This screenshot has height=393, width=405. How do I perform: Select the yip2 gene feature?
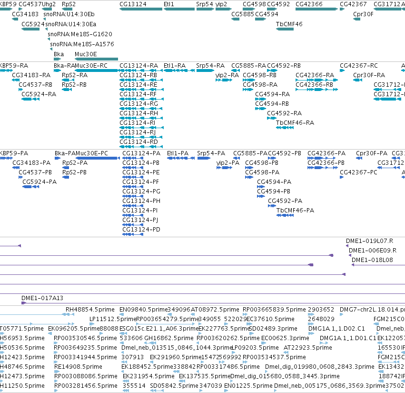pyautogui.click(x=223, y=9)
